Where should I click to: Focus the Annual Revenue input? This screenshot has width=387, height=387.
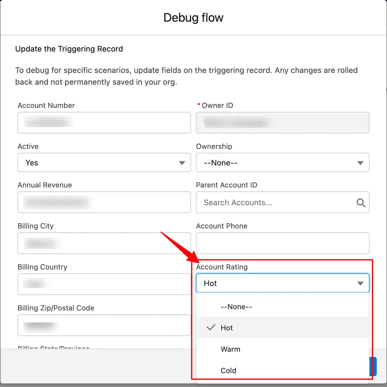(104, 202)
